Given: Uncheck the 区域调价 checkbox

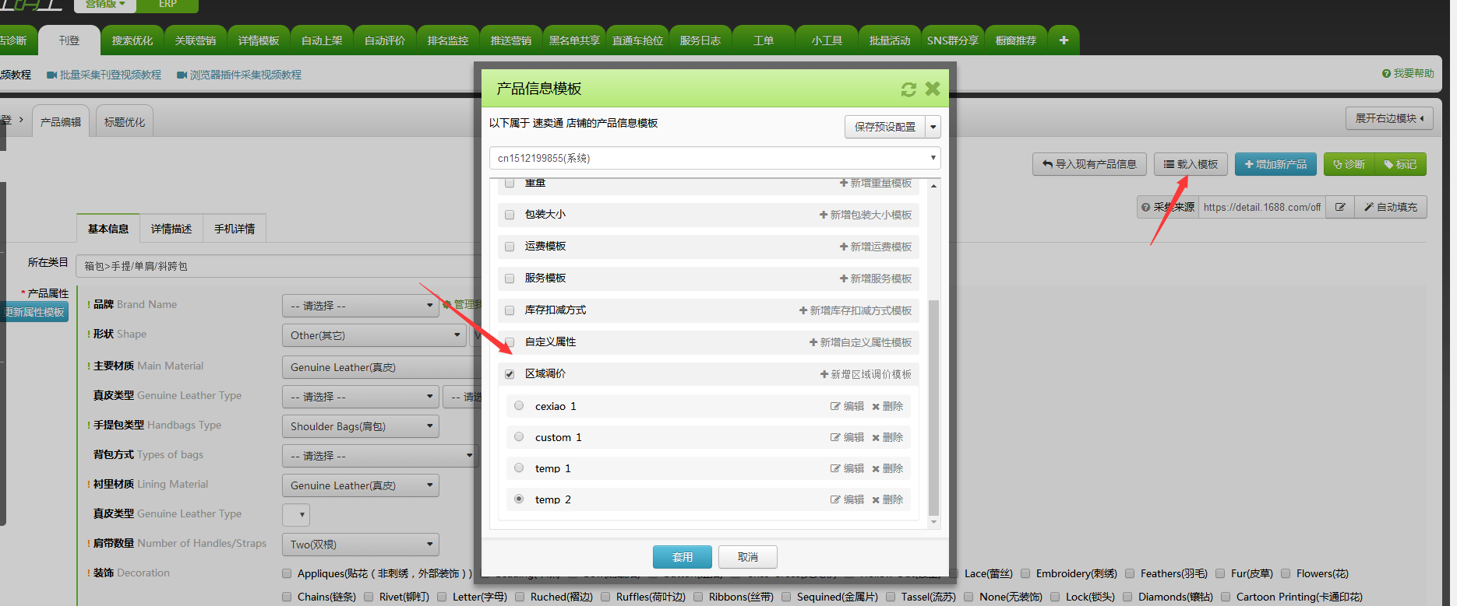Looking at the screenshot, I should tap(510, 374).
